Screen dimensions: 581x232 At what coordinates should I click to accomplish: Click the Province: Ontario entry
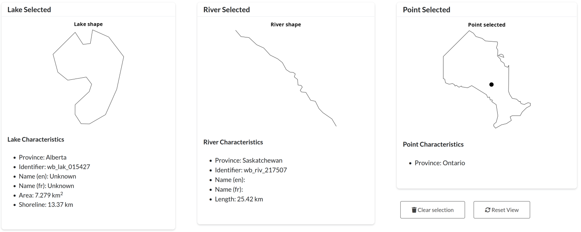440,163
